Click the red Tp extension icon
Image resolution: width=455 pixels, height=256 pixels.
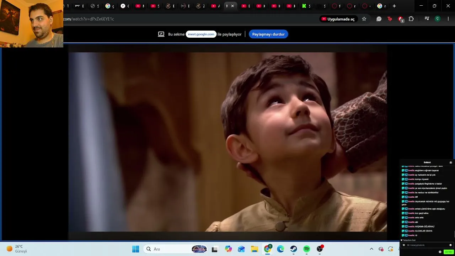tap(390, 19)
